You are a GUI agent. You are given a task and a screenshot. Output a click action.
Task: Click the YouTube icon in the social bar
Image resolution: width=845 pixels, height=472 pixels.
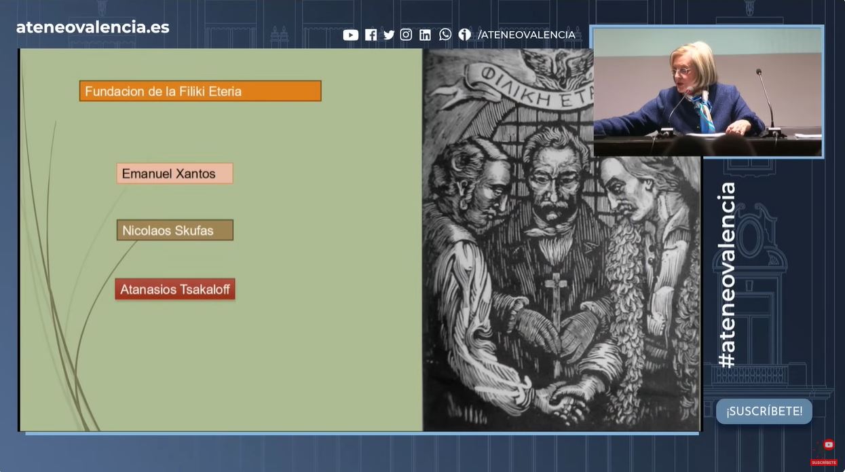pyautogui.click(x=350, y=35)
